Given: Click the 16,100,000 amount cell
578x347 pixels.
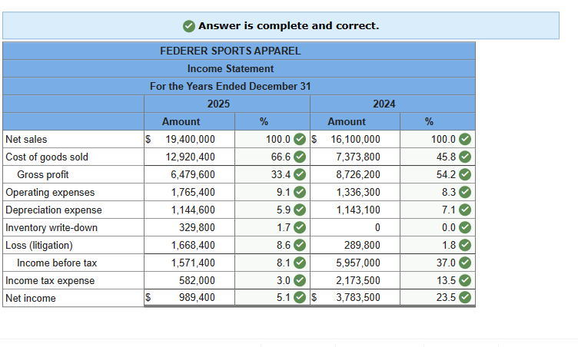Looking at the screenshot, I should pyautogui.click(x=355, y=139).
